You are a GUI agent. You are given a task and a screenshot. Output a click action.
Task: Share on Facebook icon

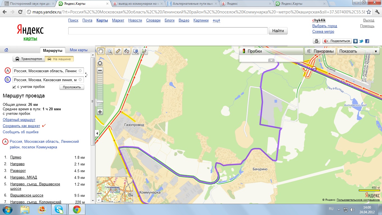367,41
